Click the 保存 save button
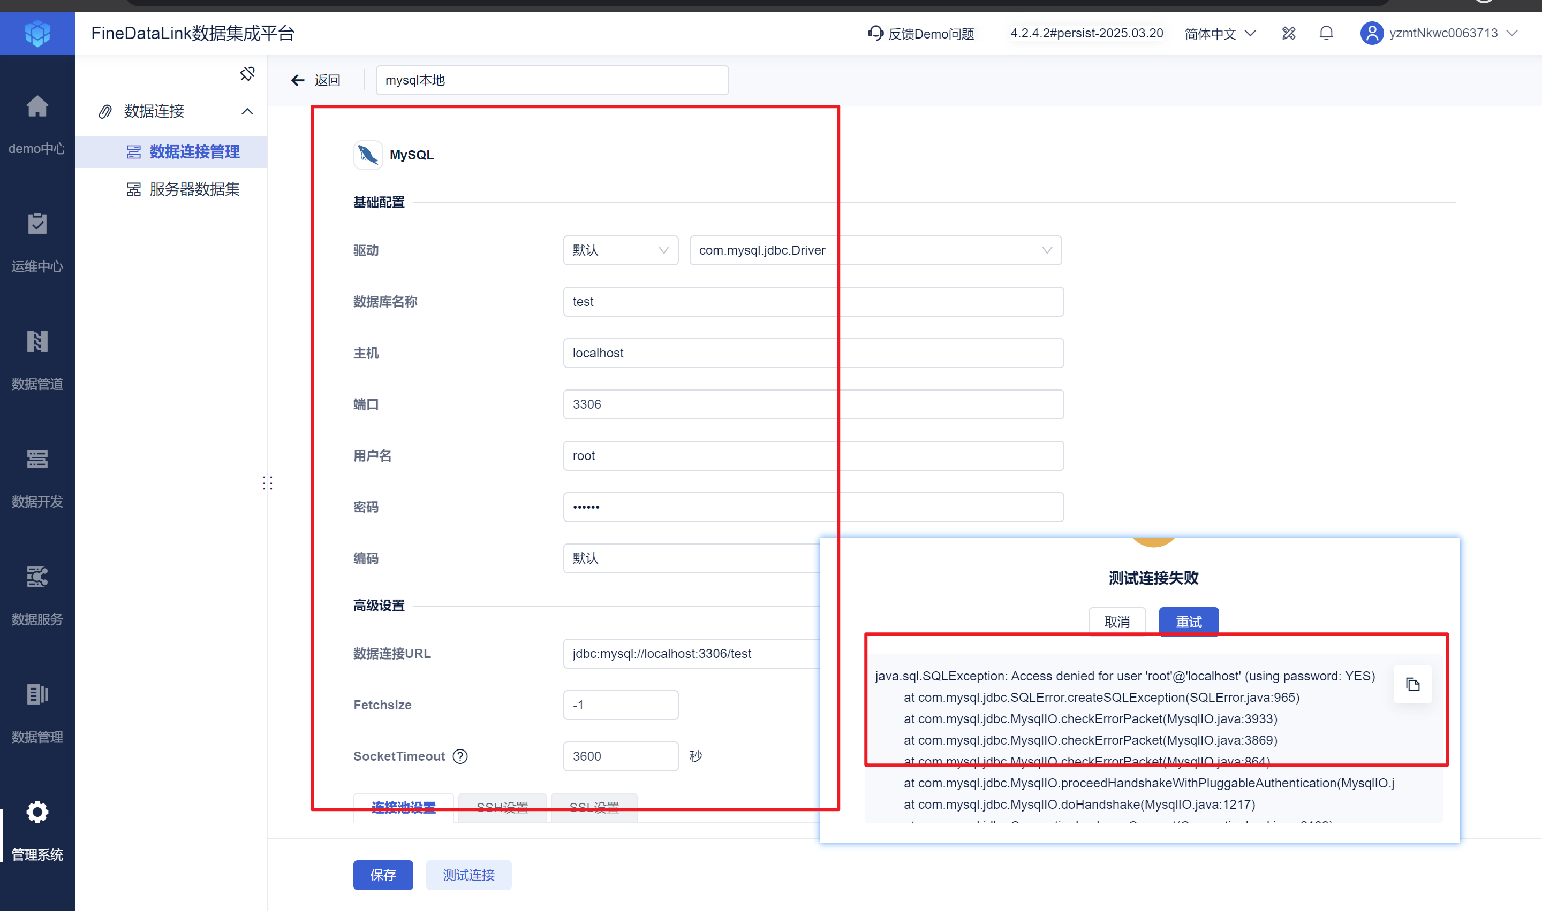The image size is (1542, 911). pos(383,875)
